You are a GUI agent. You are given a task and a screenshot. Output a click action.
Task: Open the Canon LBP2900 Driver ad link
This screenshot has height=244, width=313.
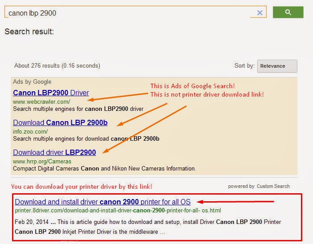click(x=51, y=93)
